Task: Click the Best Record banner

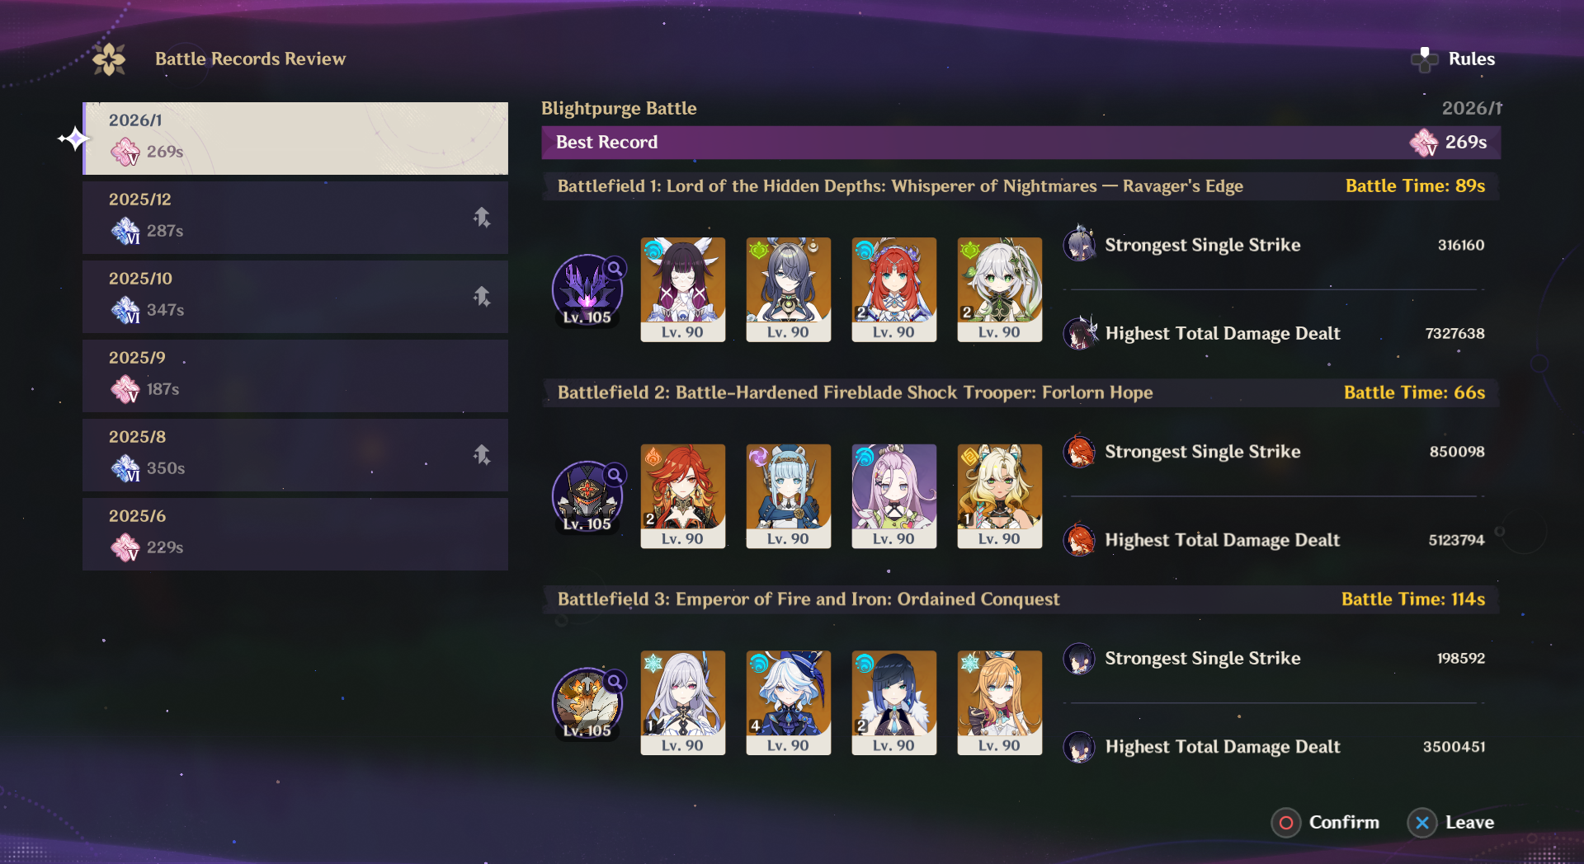Action: (1021, 143)
